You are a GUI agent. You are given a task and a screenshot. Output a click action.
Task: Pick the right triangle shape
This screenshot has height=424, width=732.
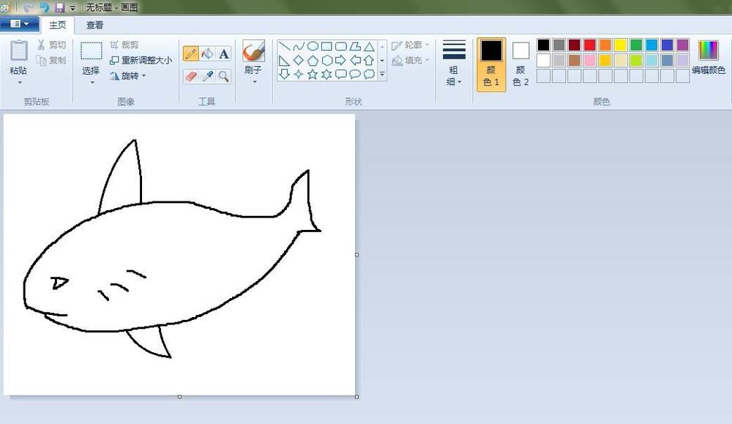(284, 60)
